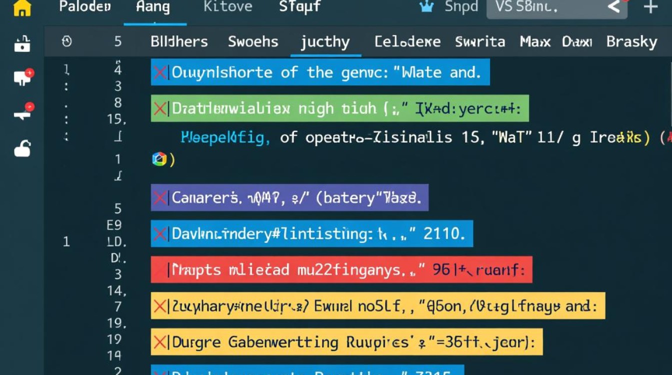Select the Swrita sub-tab

click(x=480, y=41)
